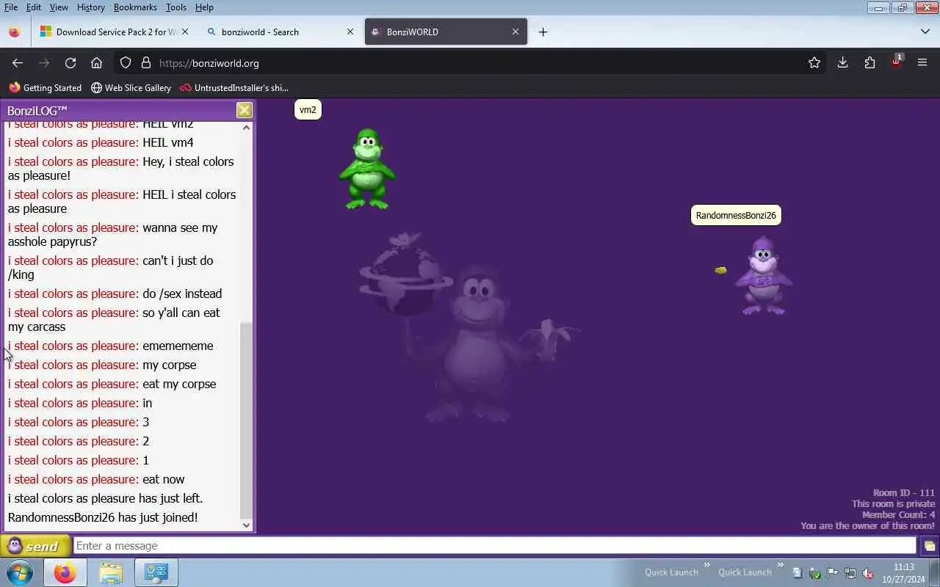Open Windows Explorer from taskbar
The width and height of the screenshot is (940, 587).
tap(110, 572)
